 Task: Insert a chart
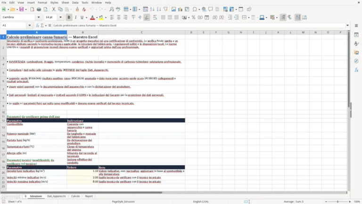181,9
